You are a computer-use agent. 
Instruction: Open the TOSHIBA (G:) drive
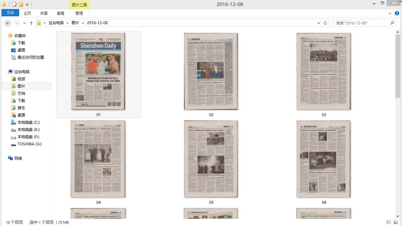click(x=30, y=144)
